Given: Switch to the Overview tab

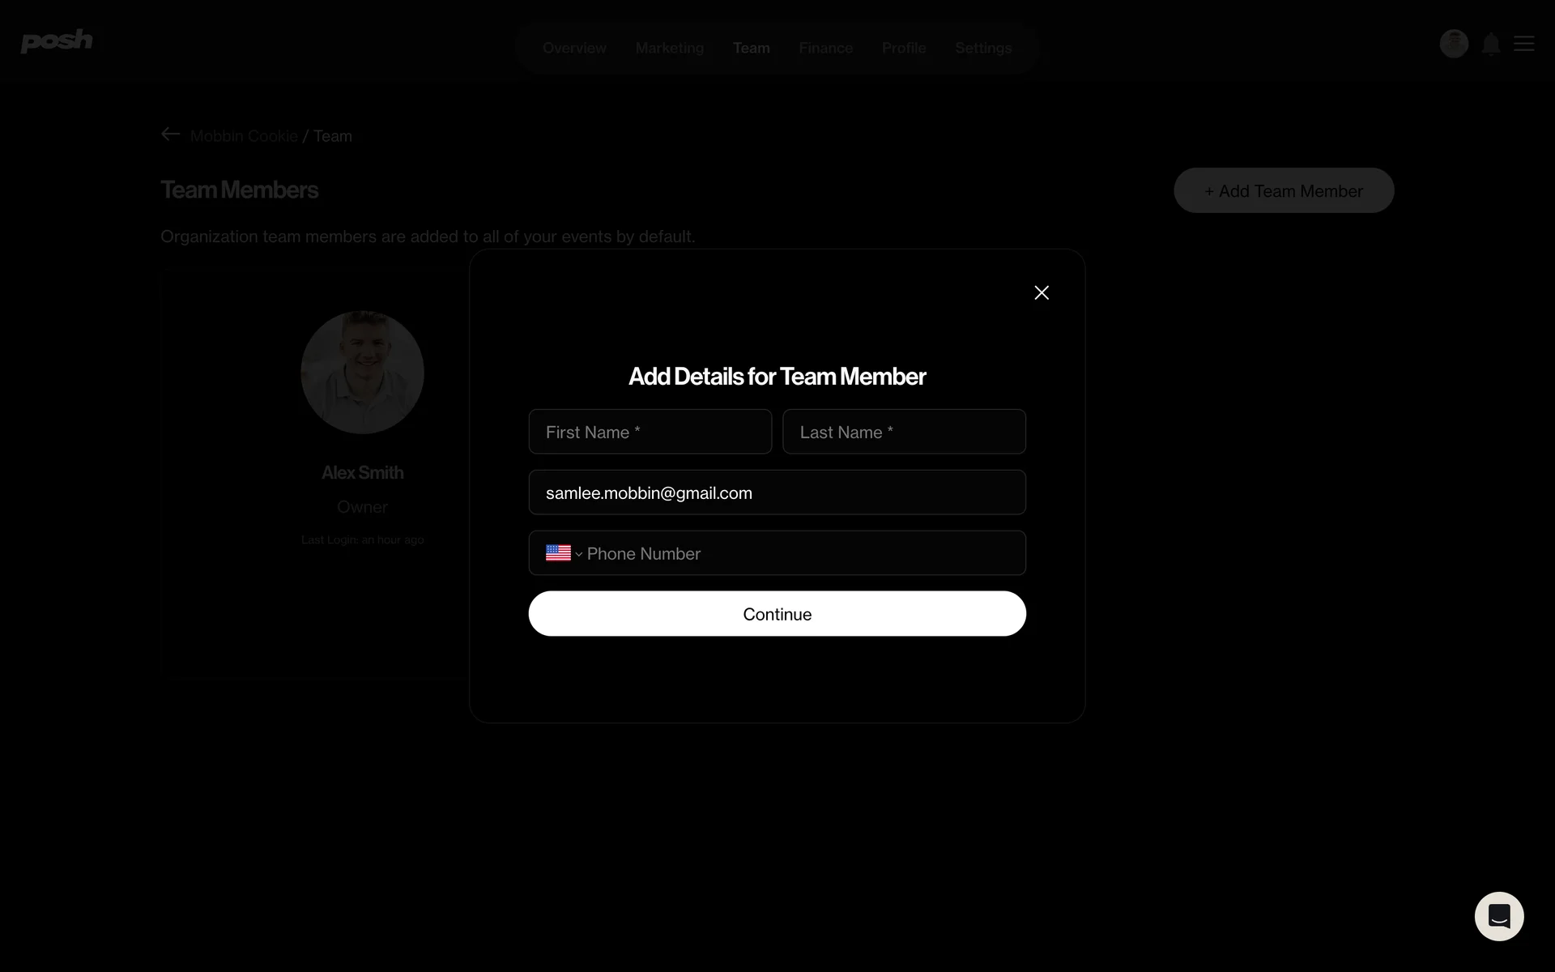Looking at the screenshot, I should click(x=574, y=48).
